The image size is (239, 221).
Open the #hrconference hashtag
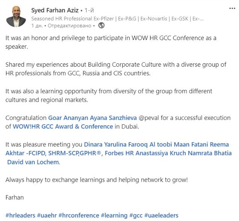click(79, 215)
